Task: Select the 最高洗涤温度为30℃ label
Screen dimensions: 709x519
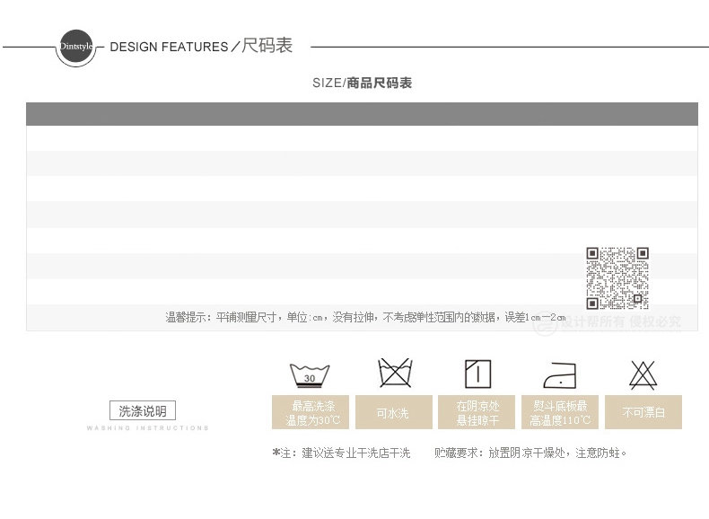Action: [x=310, y=412]
